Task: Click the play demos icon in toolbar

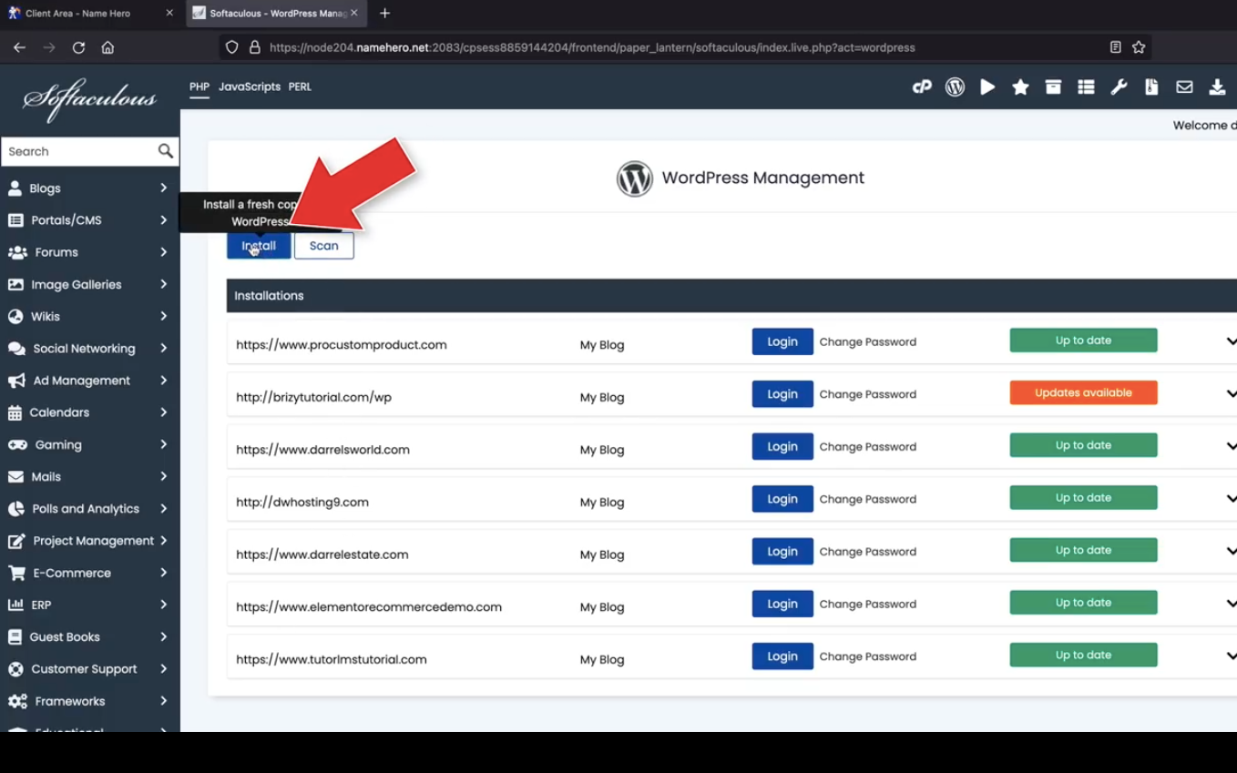Action: [x=987, y=86]
